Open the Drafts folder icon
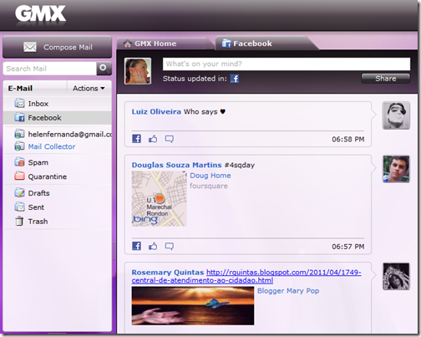This screenshot has width=421, height=337. pyautogui.click(x=19, y=193)
